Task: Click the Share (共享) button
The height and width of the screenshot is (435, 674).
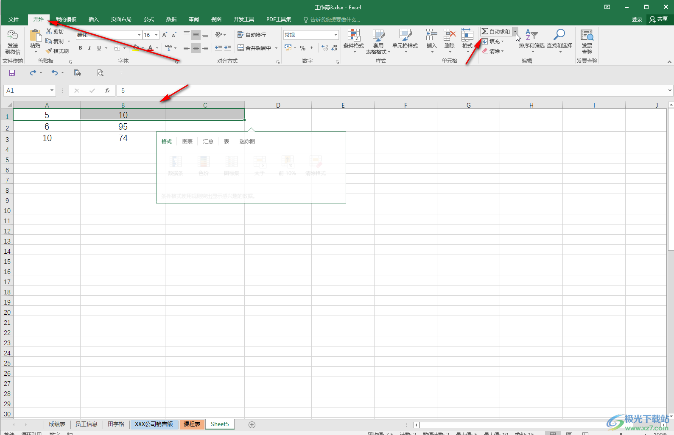Action: [x=659, y=19]
